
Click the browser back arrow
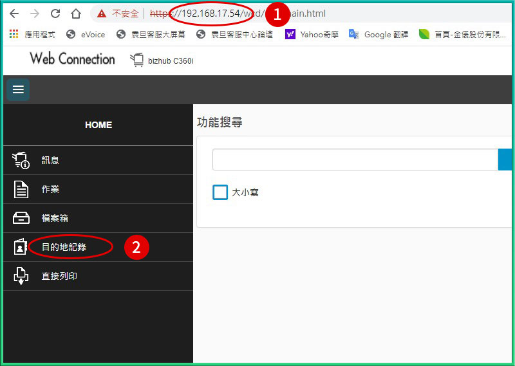(14, 14)
